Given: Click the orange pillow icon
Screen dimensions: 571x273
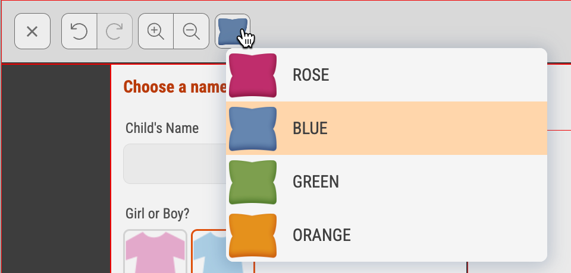Looking at the screenshot, I should [x=253, y=236].
